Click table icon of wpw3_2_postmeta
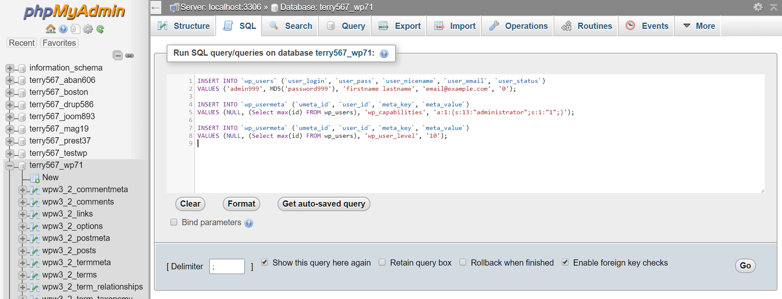This screenshot has height=299, width=782. [35, 239]
